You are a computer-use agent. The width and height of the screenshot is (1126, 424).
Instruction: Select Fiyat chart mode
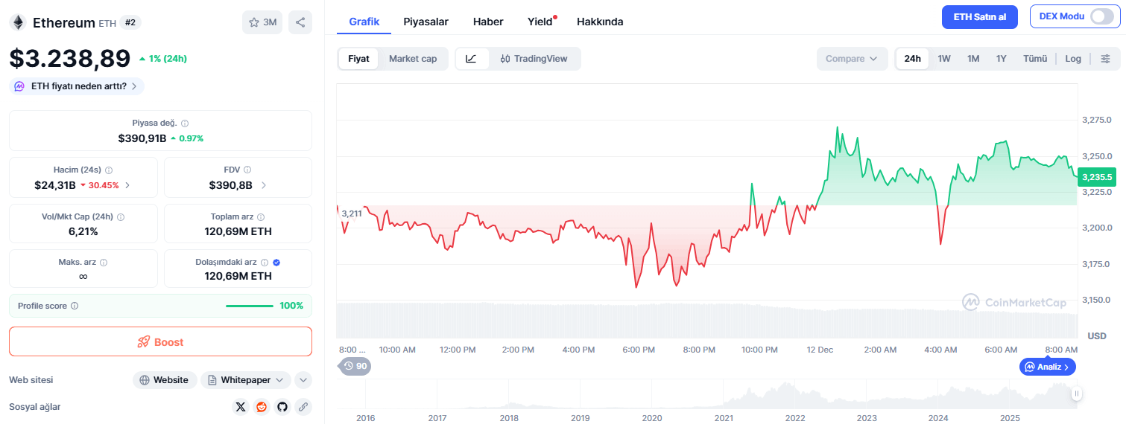tap(358, 59)
